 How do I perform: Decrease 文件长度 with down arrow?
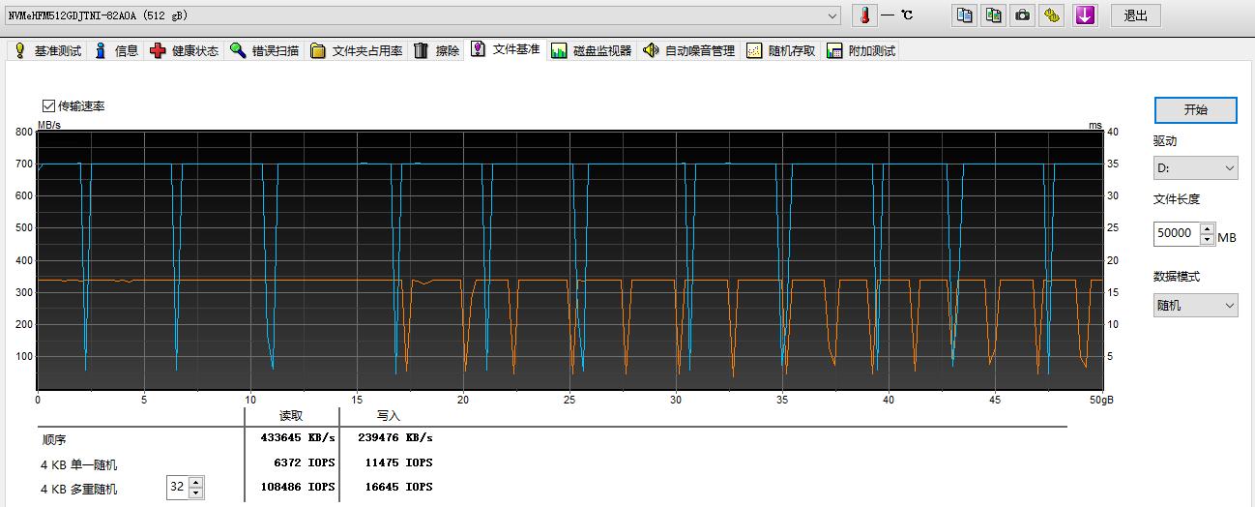point(1207,241)
